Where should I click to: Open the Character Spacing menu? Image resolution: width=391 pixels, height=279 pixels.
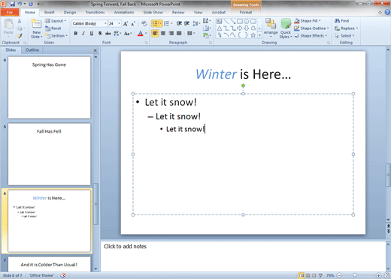117,33
